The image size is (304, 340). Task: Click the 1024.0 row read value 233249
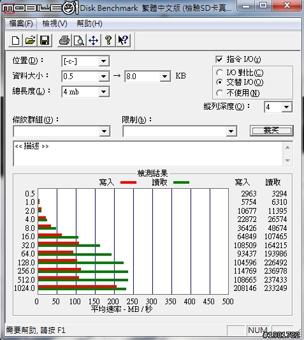pyautogui.click(x=275, y=288)
